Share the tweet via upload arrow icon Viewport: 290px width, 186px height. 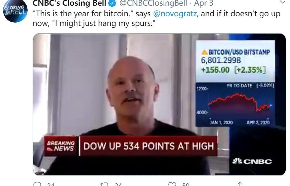point(240,184)
